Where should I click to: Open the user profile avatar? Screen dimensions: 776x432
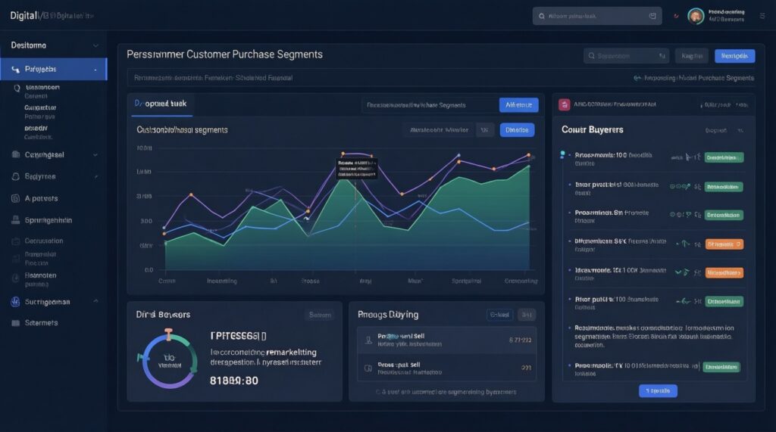696,16
